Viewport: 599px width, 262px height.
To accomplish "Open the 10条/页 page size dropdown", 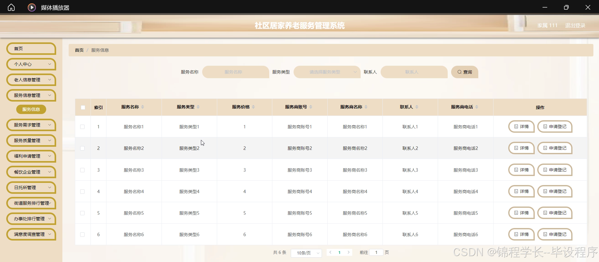I will coord(306,253).
